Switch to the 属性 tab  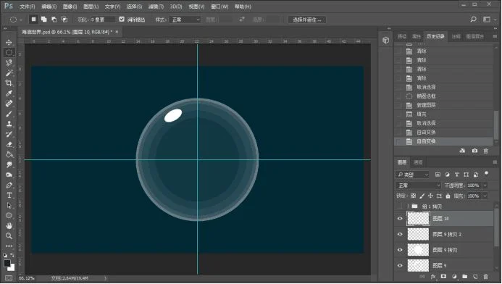tap(417, 36)
